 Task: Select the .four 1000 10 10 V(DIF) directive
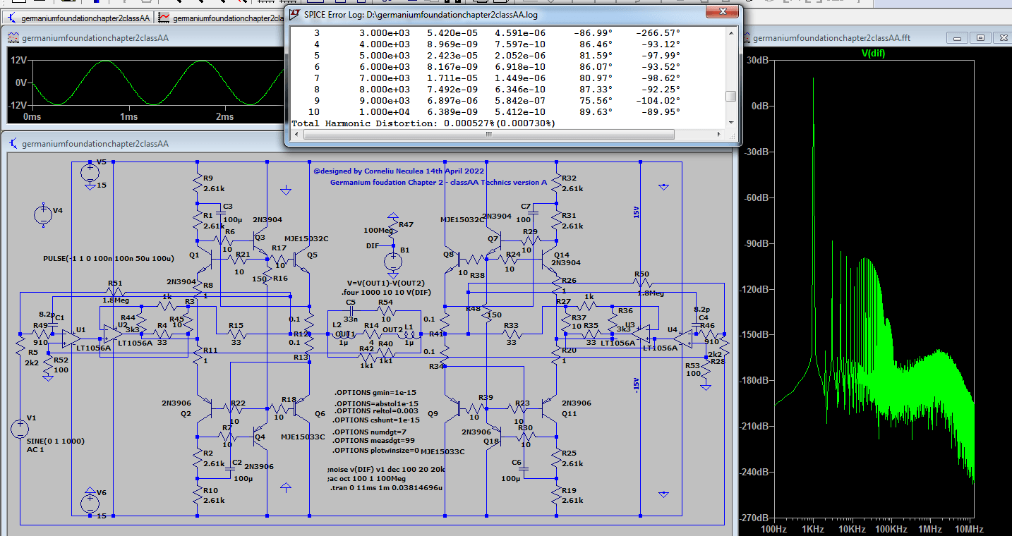point(387,292)
